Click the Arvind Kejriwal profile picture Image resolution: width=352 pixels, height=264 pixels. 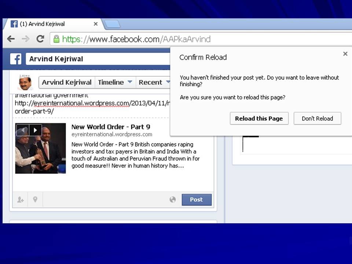tap(25, 82)
